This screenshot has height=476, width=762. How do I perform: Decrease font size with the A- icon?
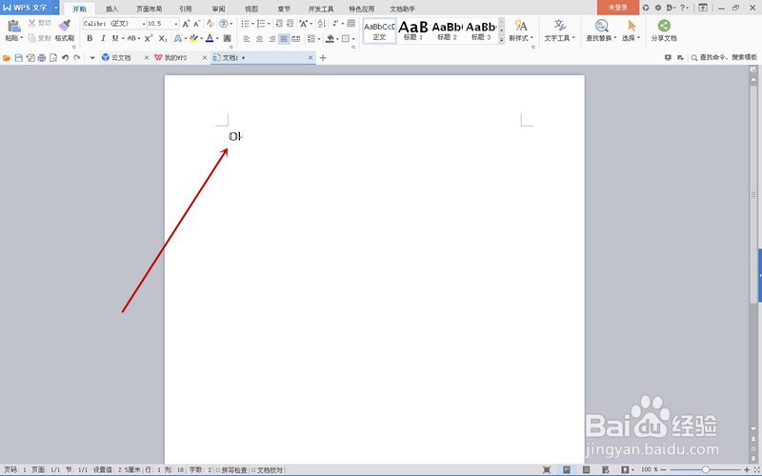(x=197, y=23)
